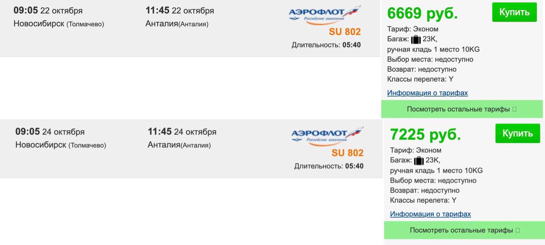Click the suitcase baggage icon for the 6669 руб. fare
Screen dimensions: 545x245
tap(416, 40)
